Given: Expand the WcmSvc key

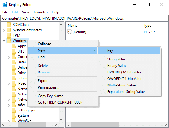Looking at the screenshot, I should 9,121.
